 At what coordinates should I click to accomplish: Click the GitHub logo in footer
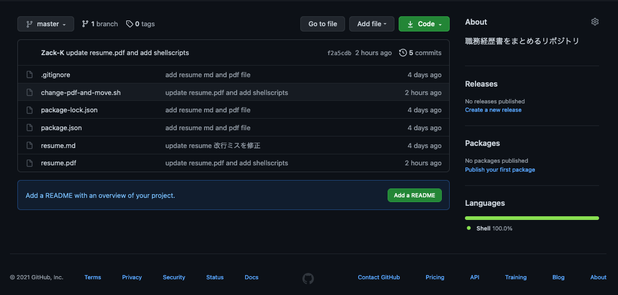(308, 279)
